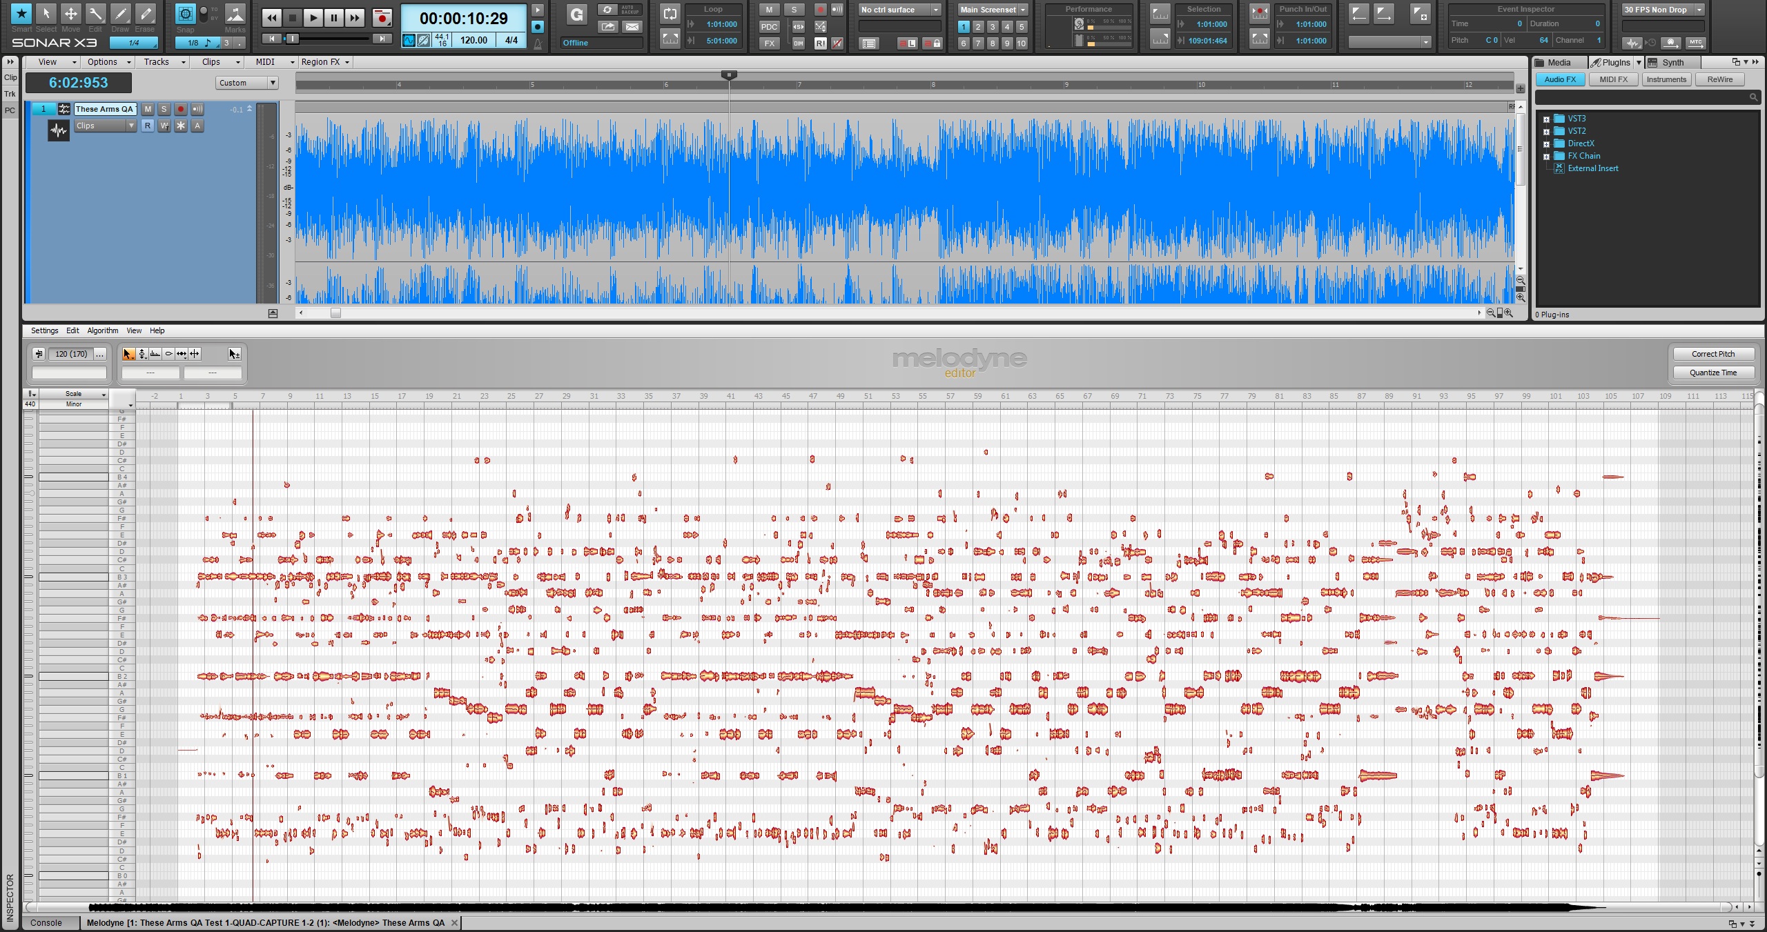Expand the DirectX folder
The image size is (1767, 932).
click(1547, 144)
